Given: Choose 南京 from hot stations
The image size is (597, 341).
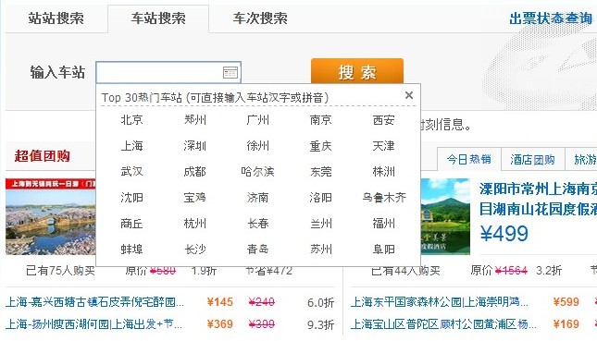Looking at the screenshot, I should tap(320, 120).
